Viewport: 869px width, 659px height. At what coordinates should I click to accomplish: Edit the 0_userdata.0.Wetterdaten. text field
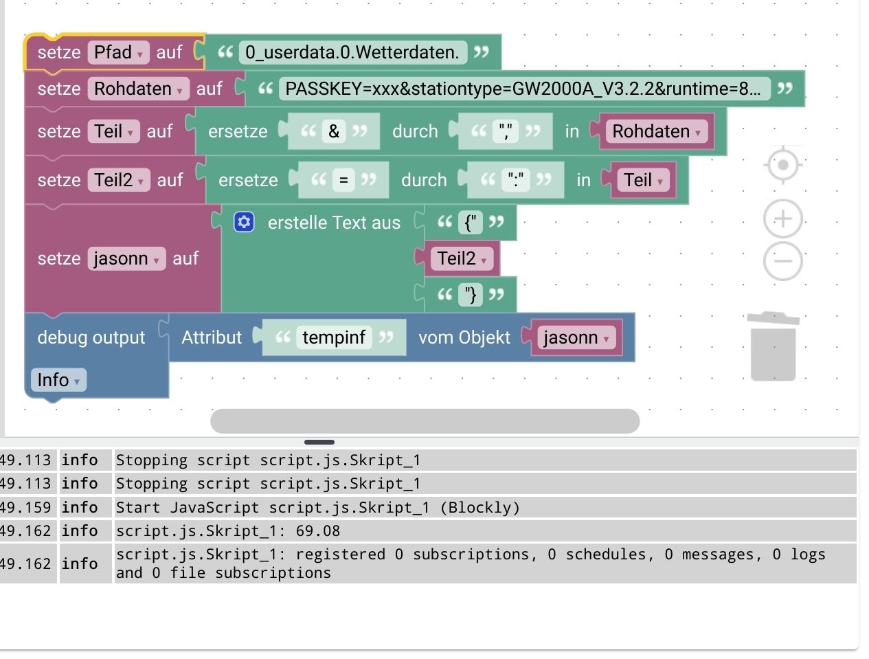pyautogui.click(x=352, y=52)
